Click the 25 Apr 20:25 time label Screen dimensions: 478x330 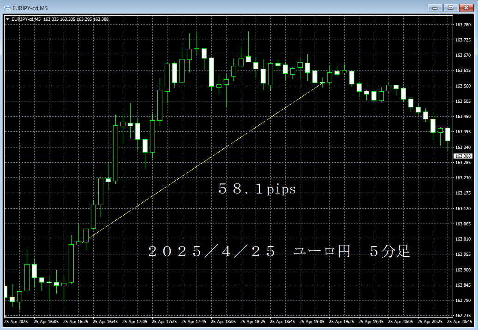[430, 322]
